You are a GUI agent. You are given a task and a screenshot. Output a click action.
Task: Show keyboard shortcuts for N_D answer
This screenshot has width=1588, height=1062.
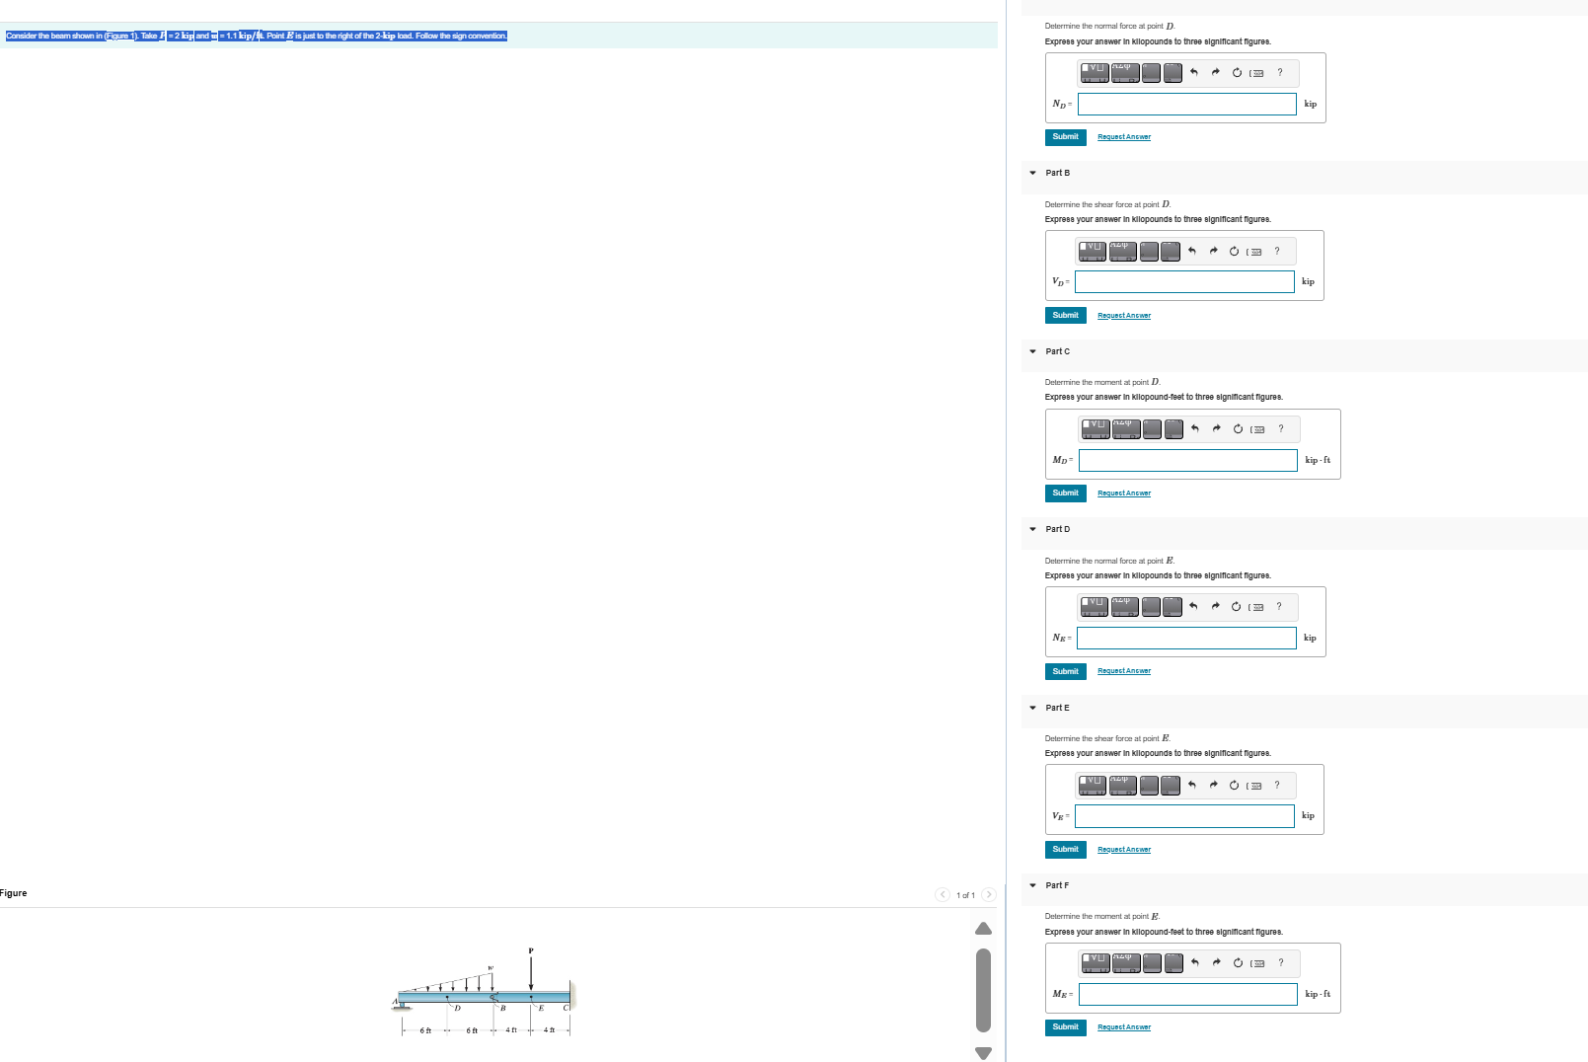(x=1256, y=73)
